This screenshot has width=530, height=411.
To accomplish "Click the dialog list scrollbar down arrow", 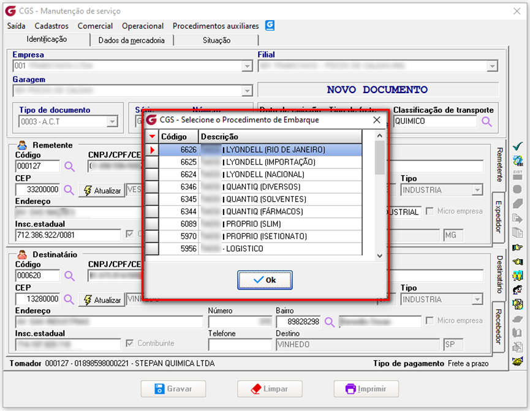I will pos(380,256).
